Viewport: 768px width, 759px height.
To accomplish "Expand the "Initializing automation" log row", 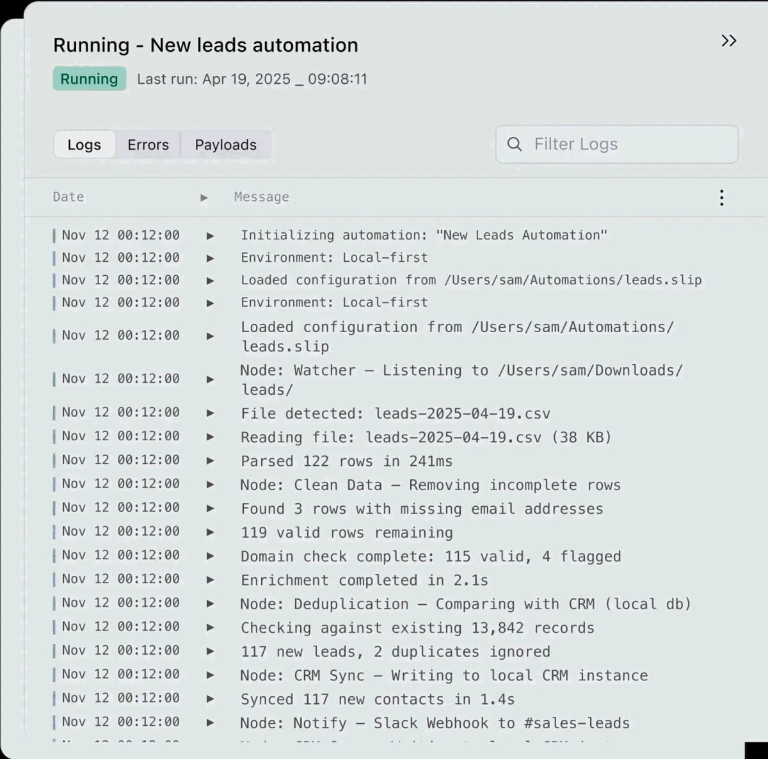I will coord(210,236).
